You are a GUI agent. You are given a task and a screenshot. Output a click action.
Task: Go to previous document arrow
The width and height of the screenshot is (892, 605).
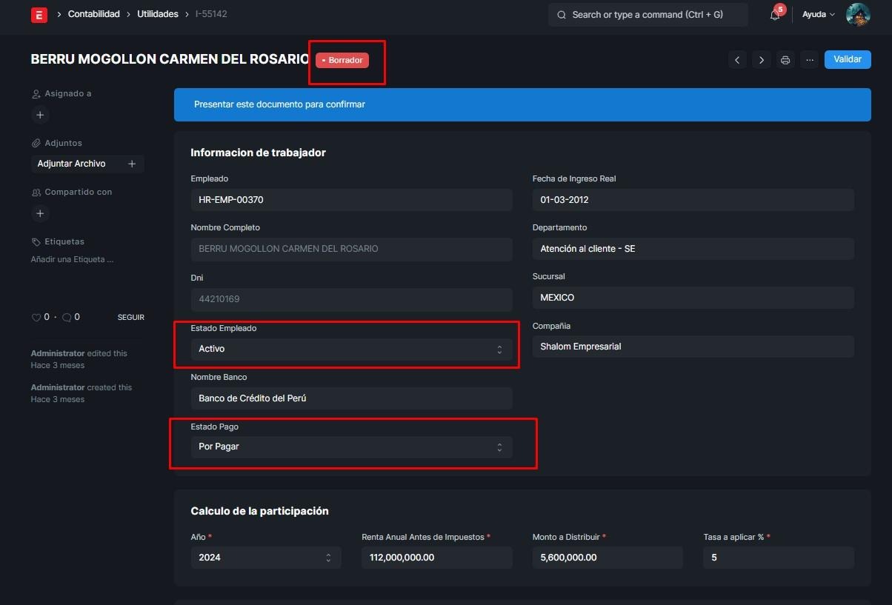pos(736,60)
